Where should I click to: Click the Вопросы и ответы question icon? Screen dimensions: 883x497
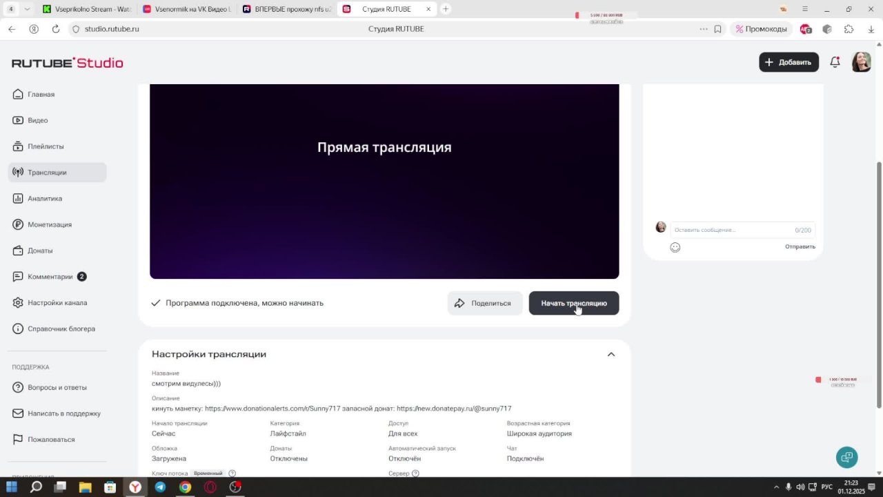(x=18, y=387)
